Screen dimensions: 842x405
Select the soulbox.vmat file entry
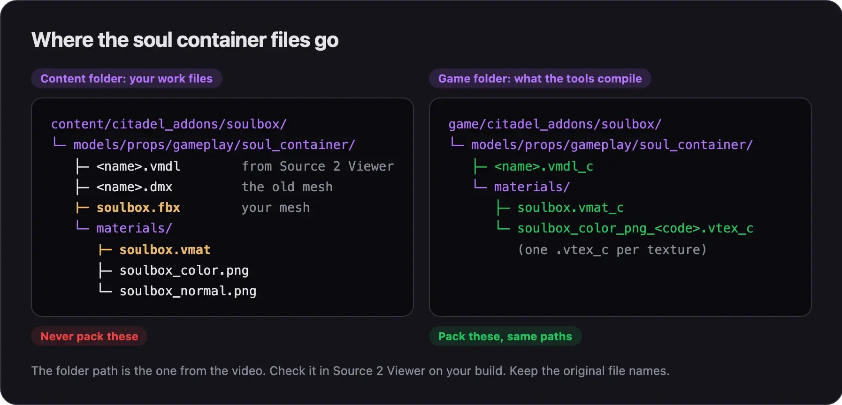click(165, 250)
